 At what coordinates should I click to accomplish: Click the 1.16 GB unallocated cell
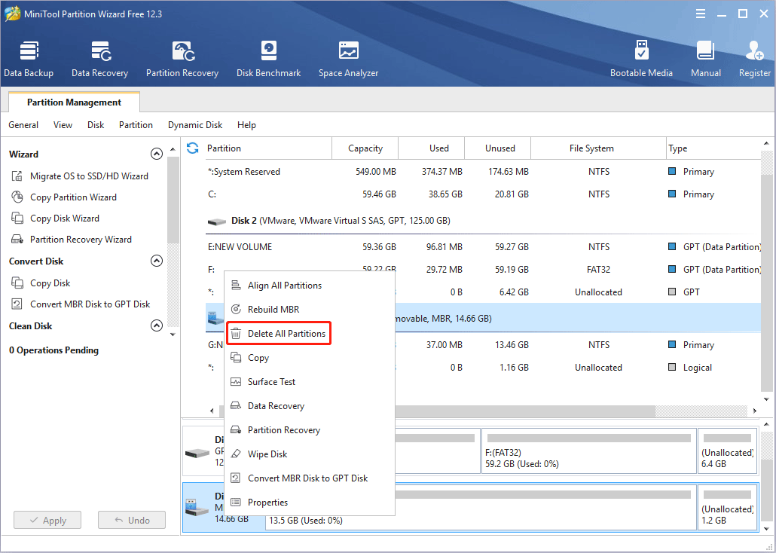coord(515,368)
